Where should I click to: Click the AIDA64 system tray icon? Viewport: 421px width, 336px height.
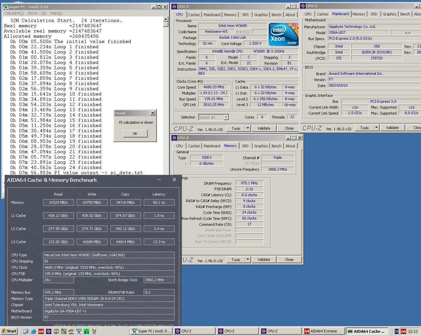tap(404, 331)
